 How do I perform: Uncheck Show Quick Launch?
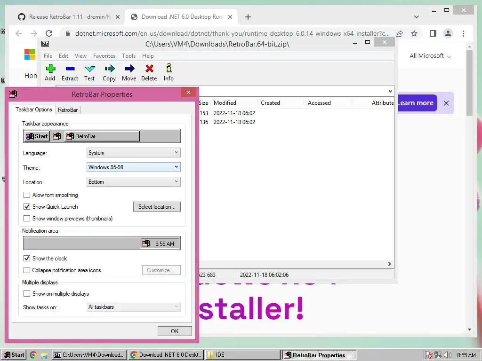coord(27,207)
